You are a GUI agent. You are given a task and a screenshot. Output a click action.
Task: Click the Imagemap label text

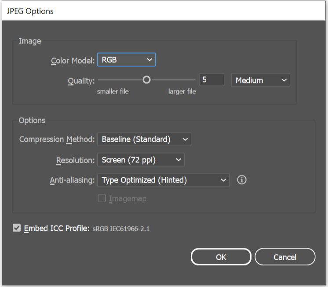click(127, 199)
